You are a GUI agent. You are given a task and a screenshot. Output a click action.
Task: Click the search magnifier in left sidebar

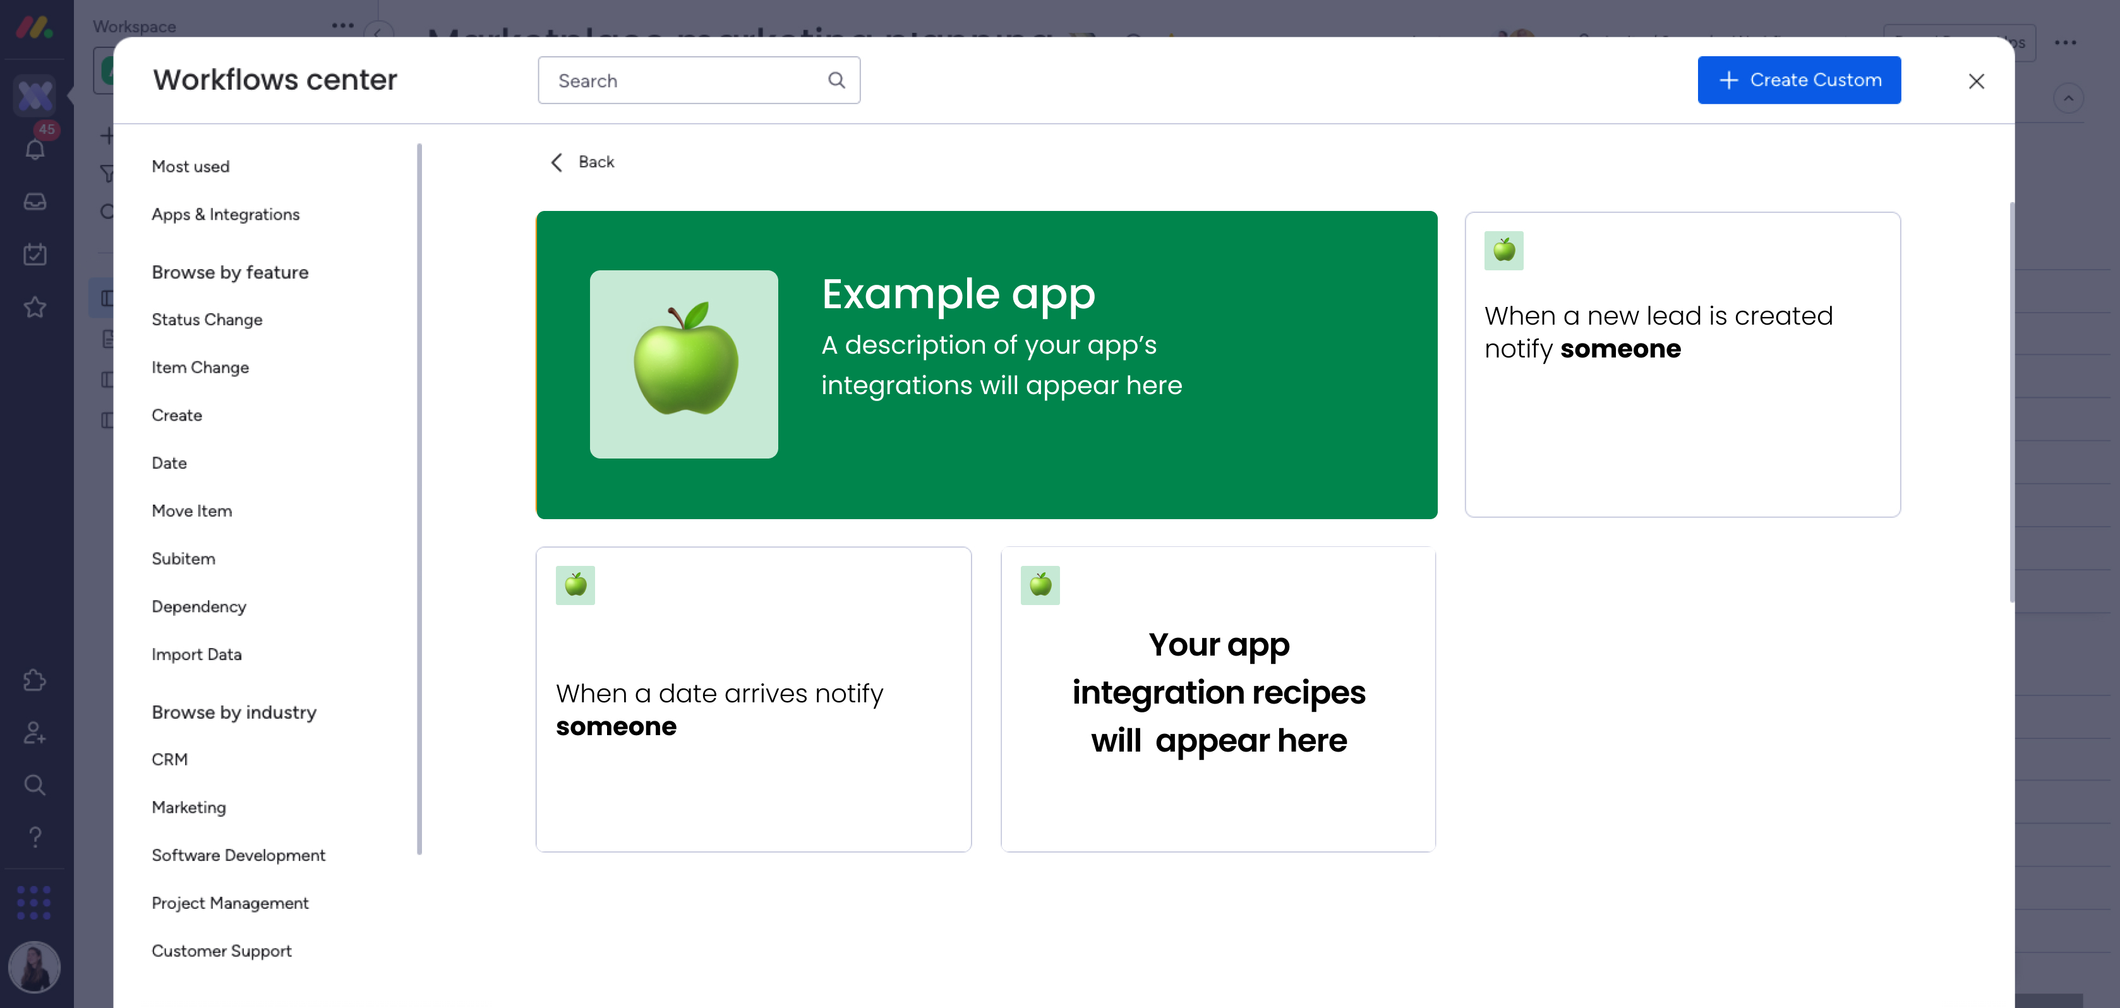35,785
